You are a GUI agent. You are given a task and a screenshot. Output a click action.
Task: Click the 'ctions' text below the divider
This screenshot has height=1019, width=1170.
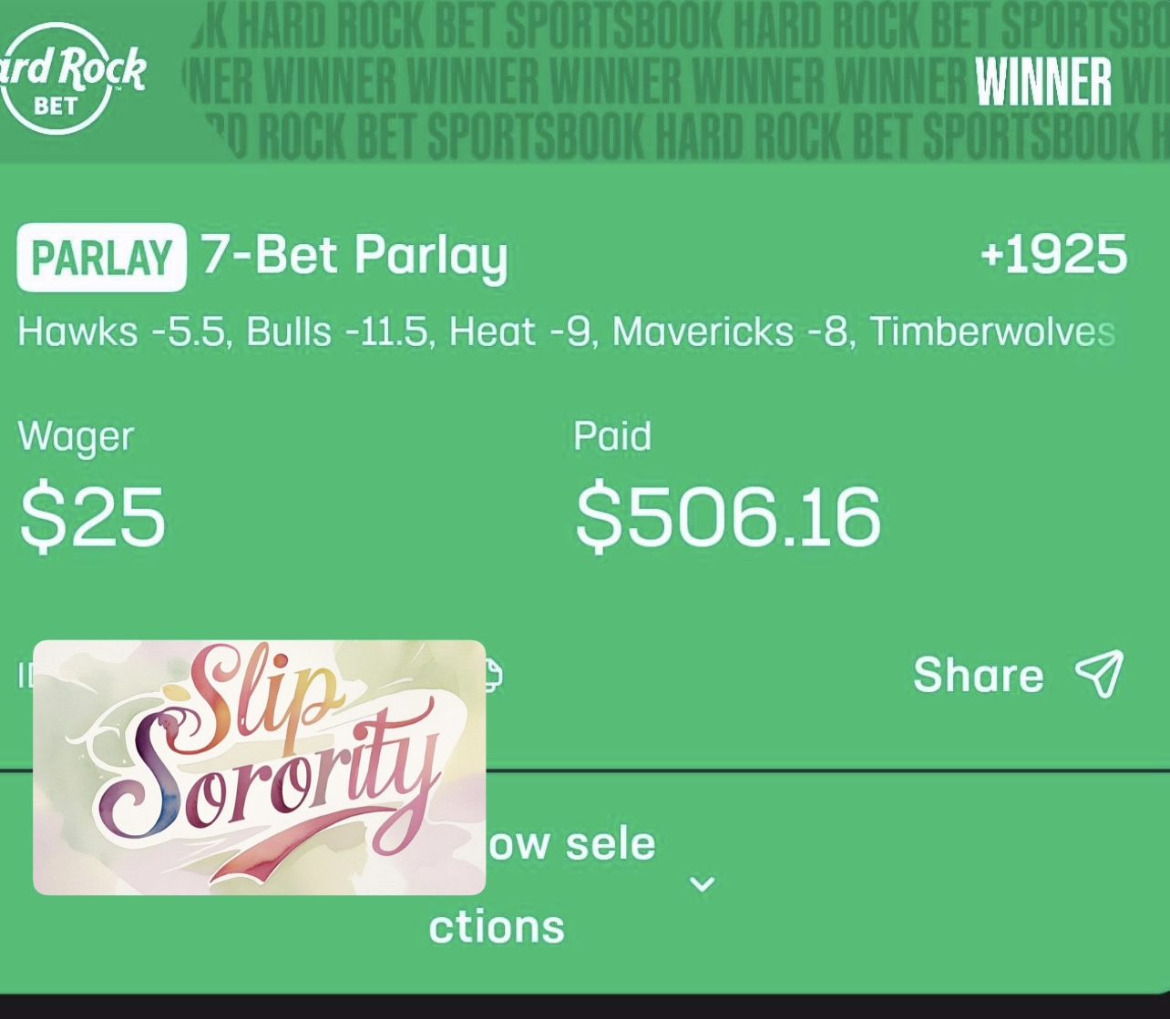497,926
